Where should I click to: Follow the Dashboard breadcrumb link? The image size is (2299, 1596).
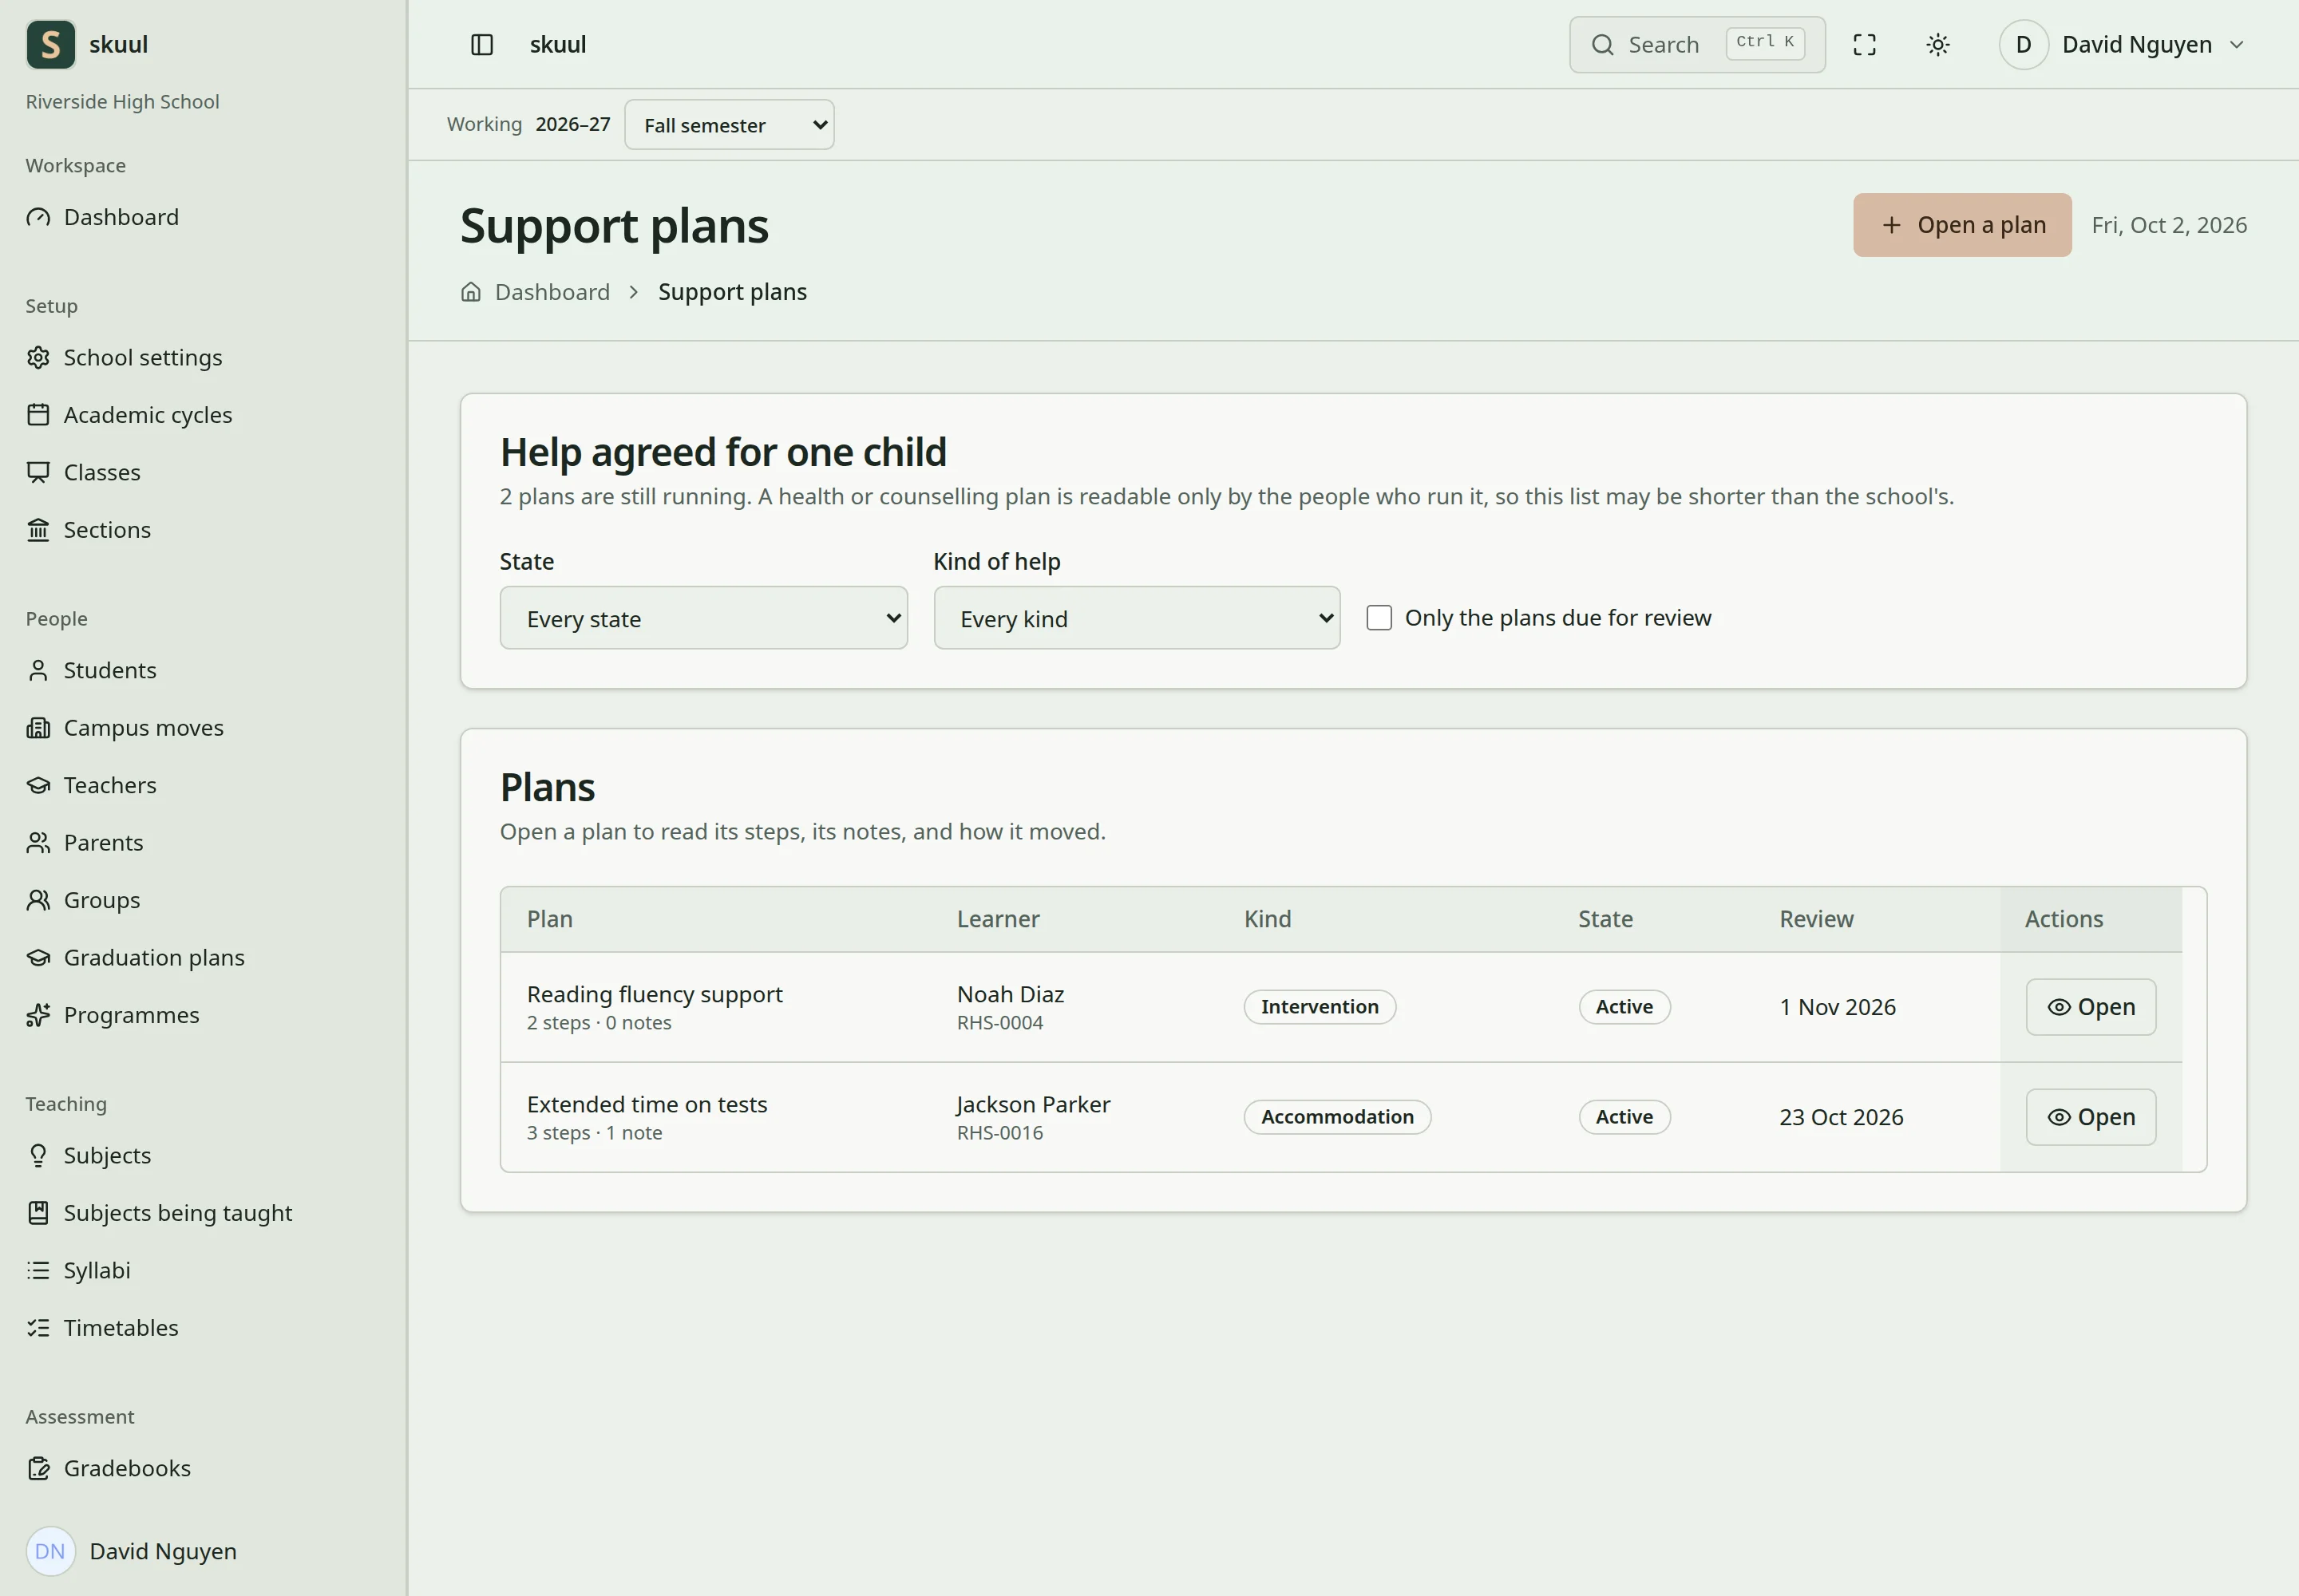[x=552, y=292]
